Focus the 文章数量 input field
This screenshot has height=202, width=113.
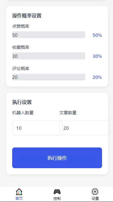85,128
